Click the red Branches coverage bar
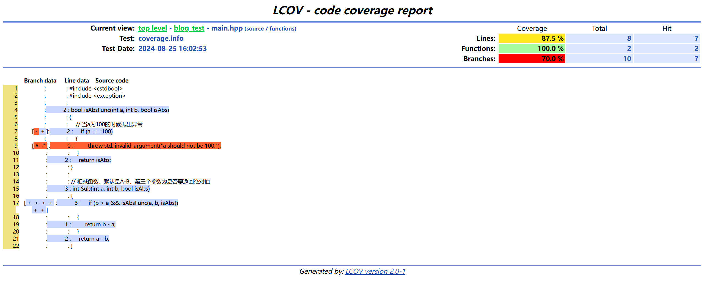Image resolution: width=704 pixels, height=299 pixels. [532, 58]
